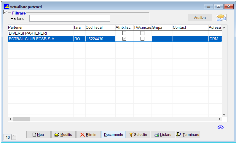This screenshot has width=236, height=143.
Task: Delete partner with the Elimin button
Action: pyautogui.click(x=88, y=134)
